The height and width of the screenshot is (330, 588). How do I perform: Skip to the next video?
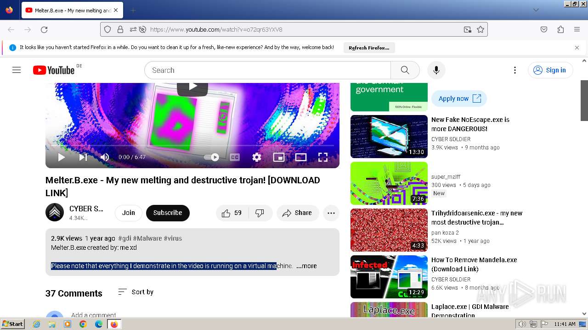coord(83,157)
